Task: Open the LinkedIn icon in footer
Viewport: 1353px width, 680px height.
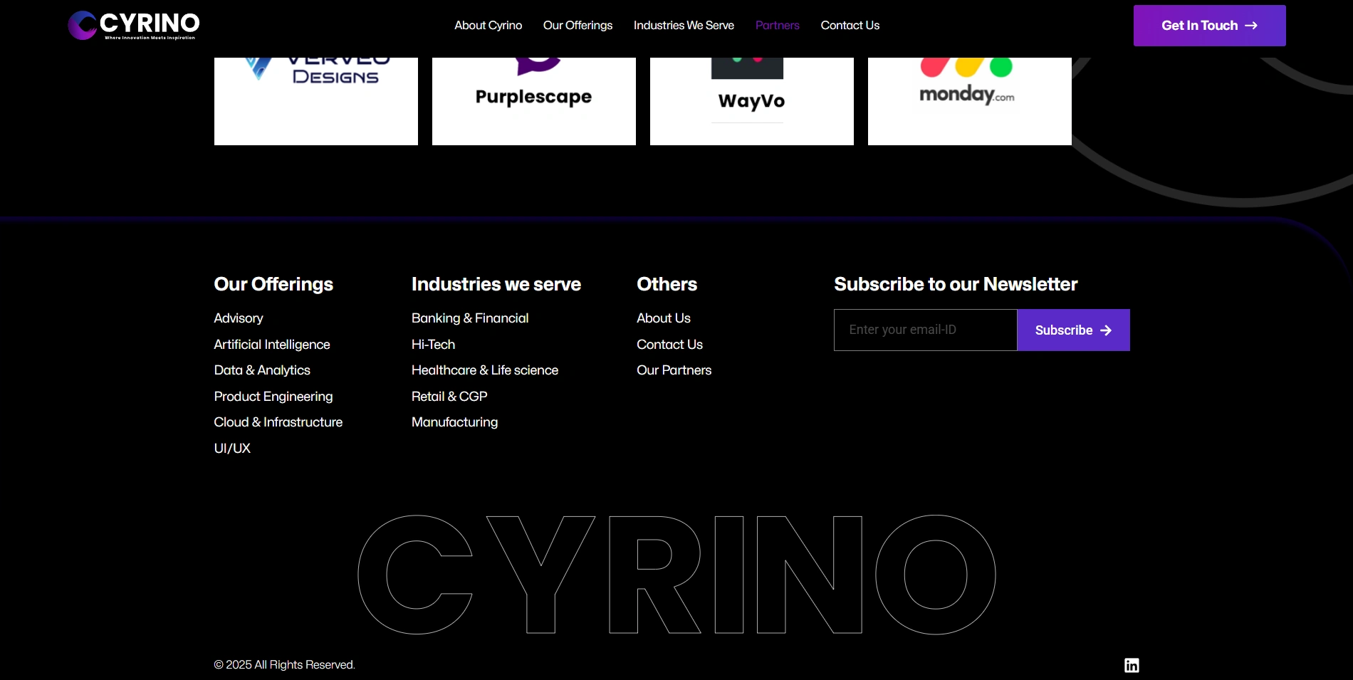Action: click(x=1132, y=665)
